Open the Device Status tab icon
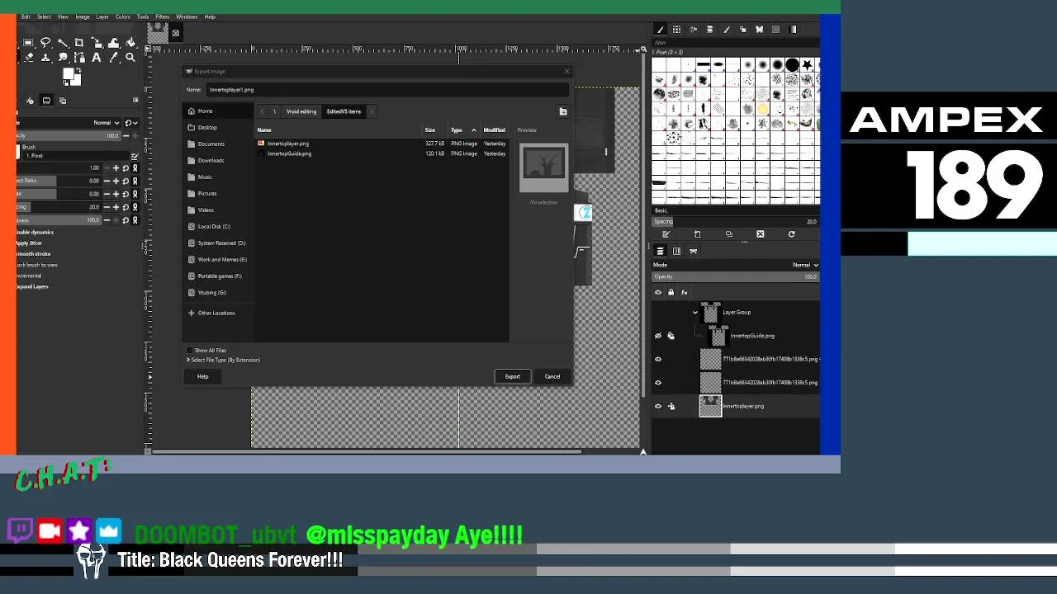 click(30, 101)
